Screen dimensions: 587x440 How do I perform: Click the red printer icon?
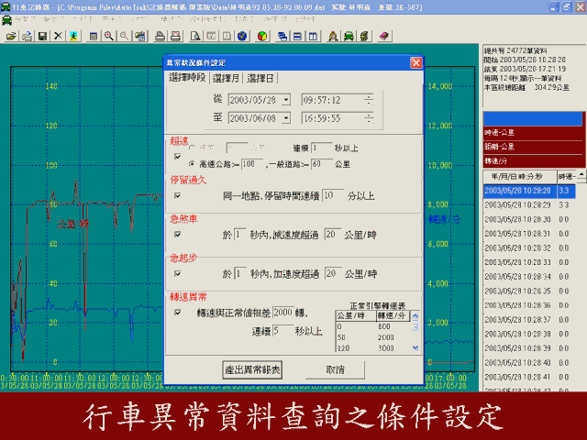[175, 37]
